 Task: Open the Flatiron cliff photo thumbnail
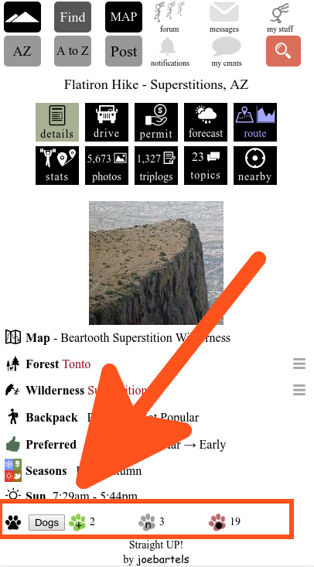[156, 263]
